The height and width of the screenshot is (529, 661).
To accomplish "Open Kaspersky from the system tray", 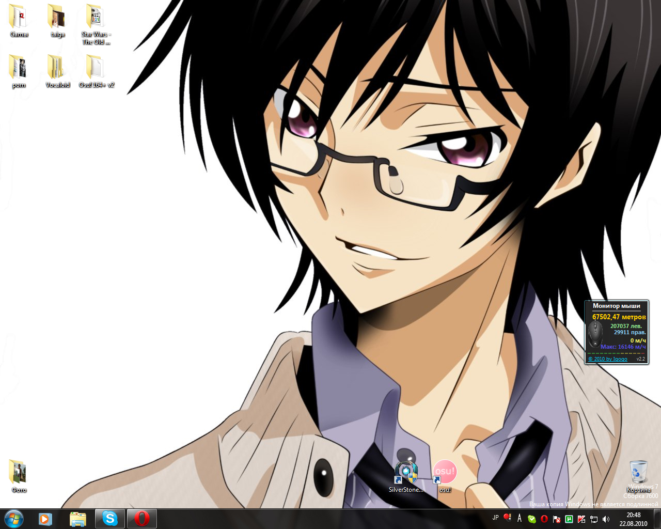I will (581, 519).
